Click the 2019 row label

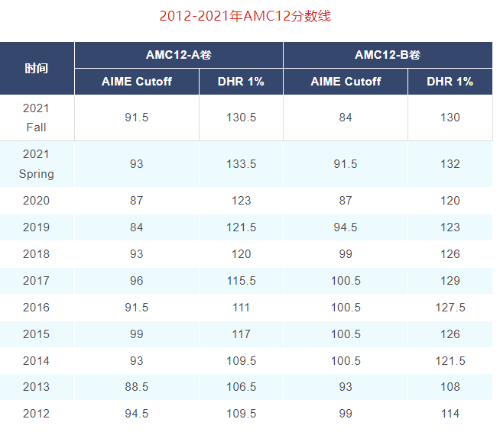click(37, 227)
